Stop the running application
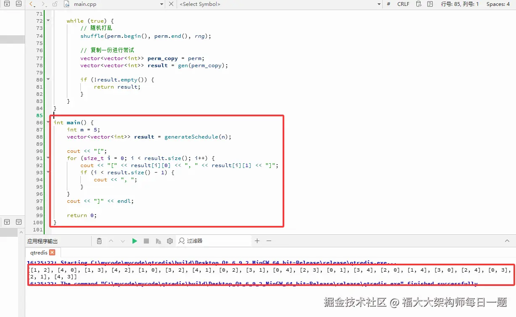 pos(146,241)
